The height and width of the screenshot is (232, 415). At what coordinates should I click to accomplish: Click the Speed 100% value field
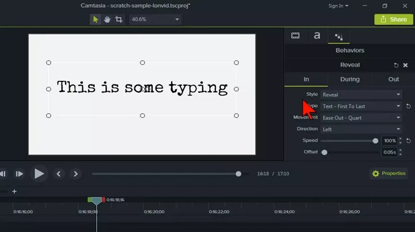point(390,141)
